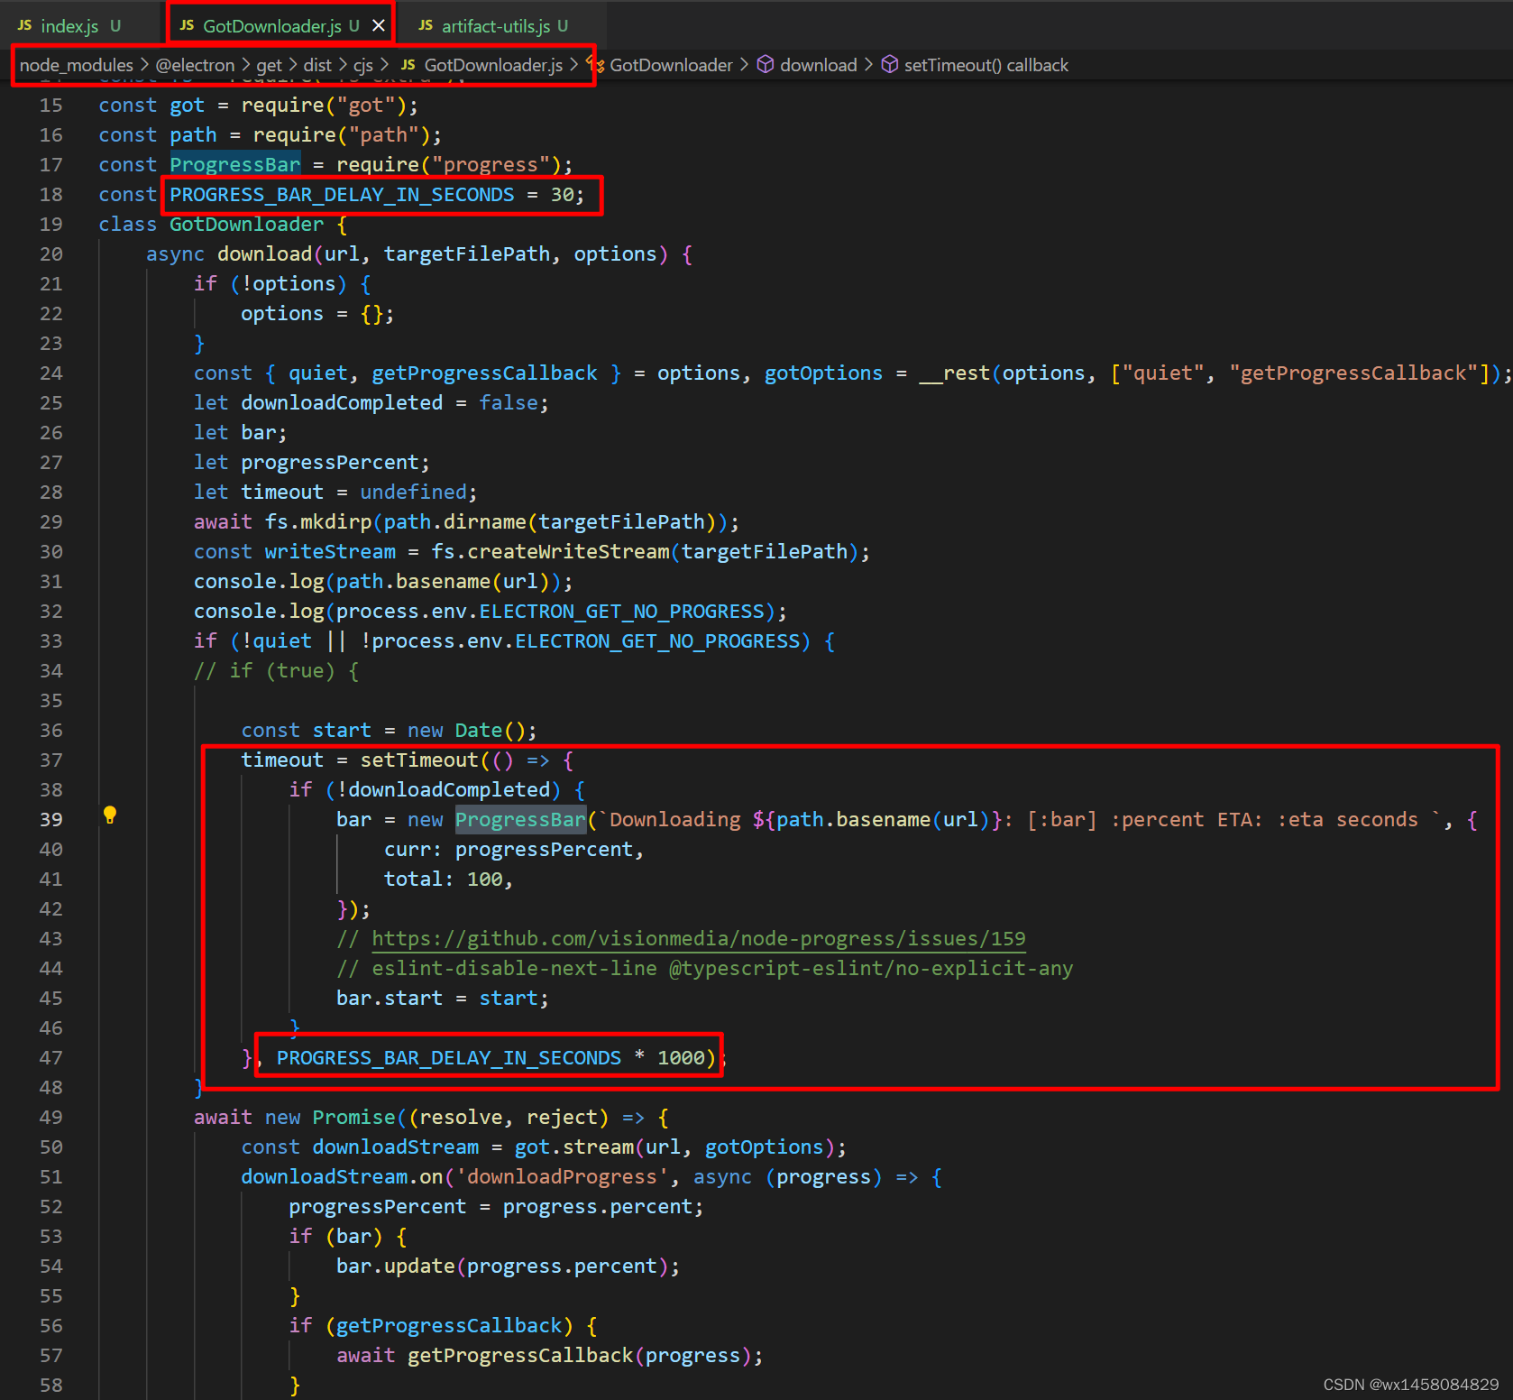Click 'downloadProgress' string on line 51
1513x1400 pixels.
(x=562, y=1177)
